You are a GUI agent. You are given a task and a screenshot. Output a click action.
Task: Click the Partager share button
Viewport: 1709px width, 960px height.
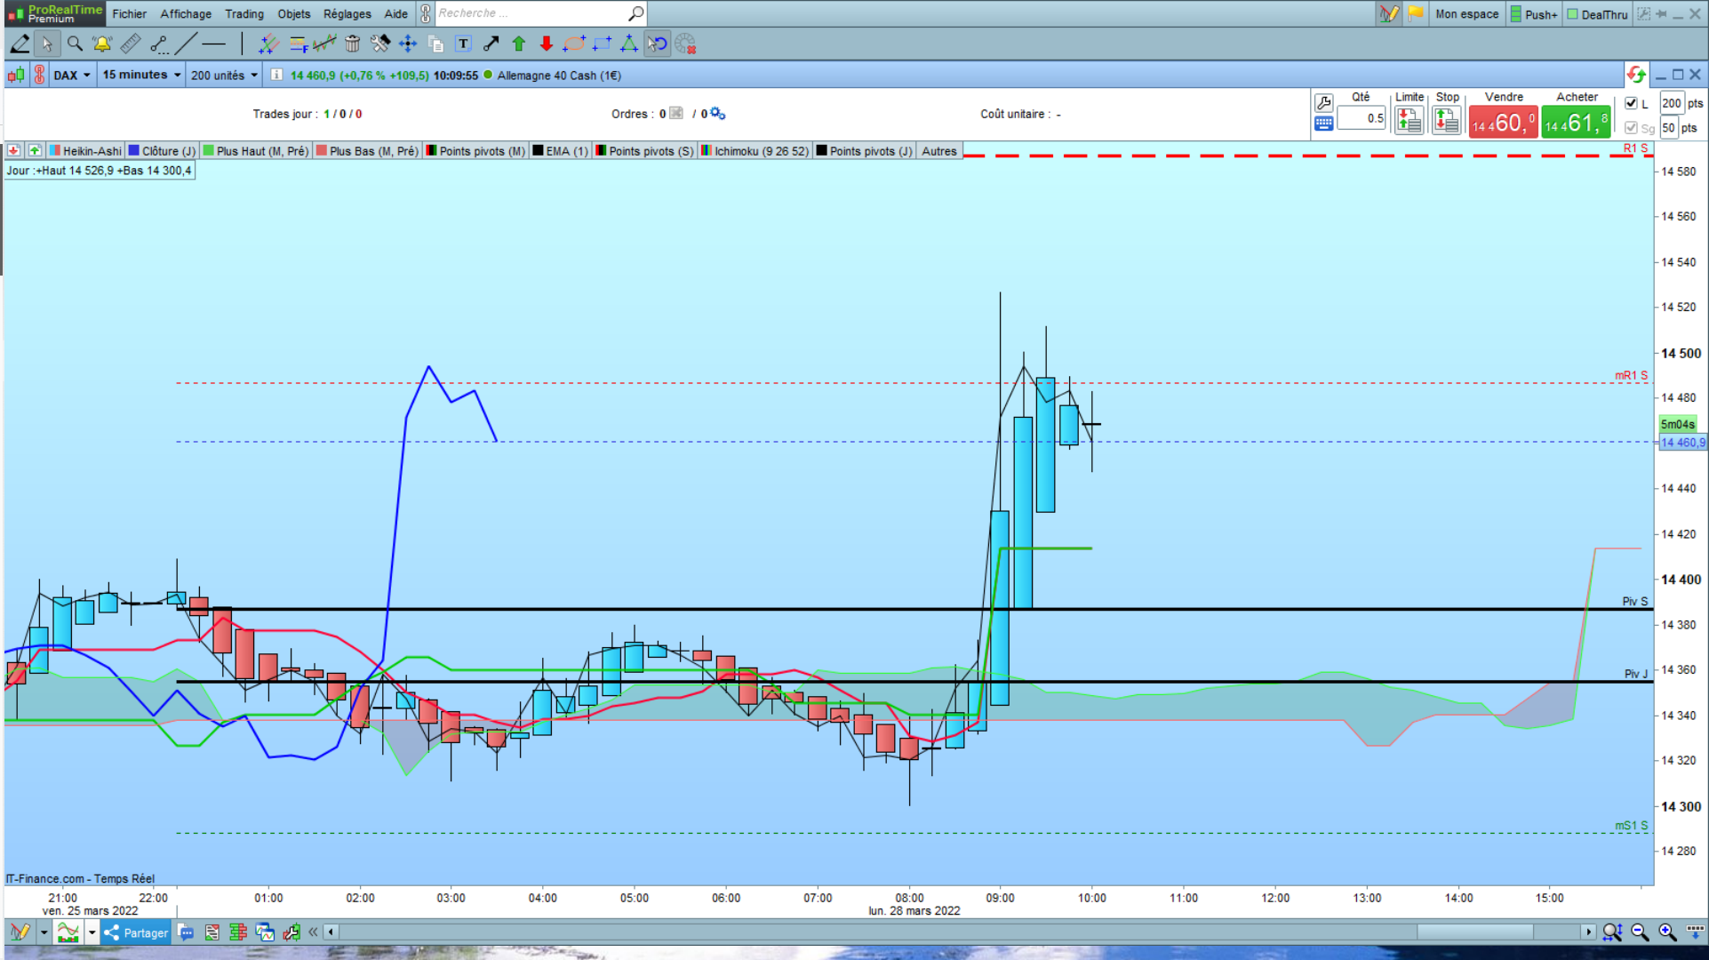[x=136, y=932]
